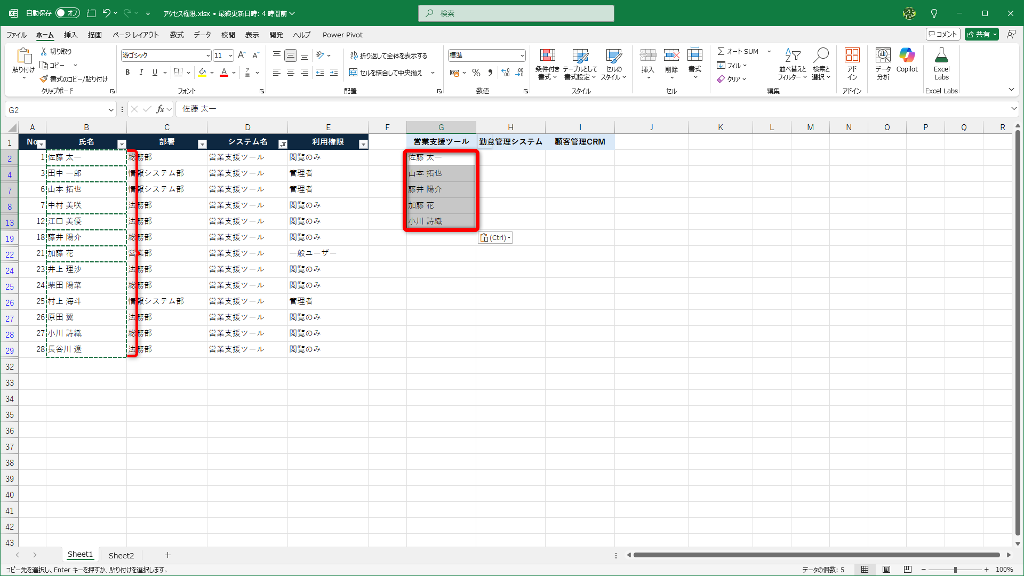1024x576 pixels.
Task: Click Sort and Filter icon
Action: click(792, 56)
